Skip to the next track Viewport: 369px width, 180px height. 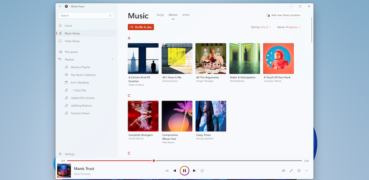click(x=194, y=171)
